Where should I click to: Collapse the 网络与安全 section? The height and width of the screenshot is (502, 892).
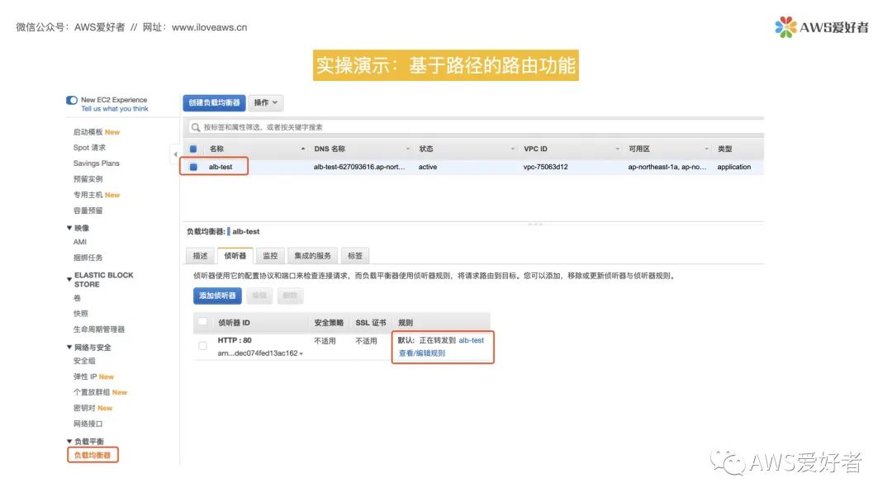tap(69, 348)
